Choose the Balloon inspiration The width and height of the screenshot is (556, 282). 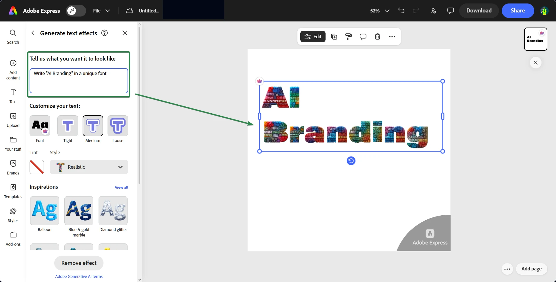[x=45, y=211]
